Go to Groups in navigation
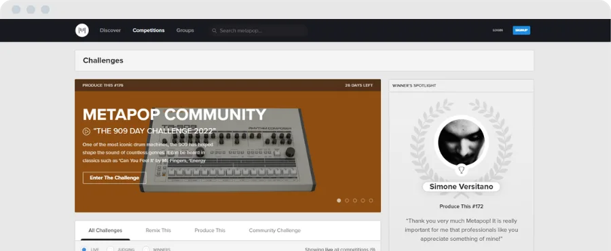 coord(185,31)
